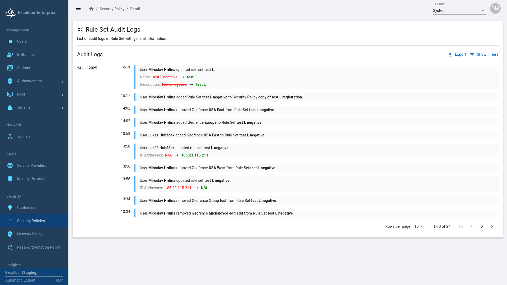The width and height of the screenshot is (507, 285).
Task: Click the DM user avatar
Action: (495, 8)
